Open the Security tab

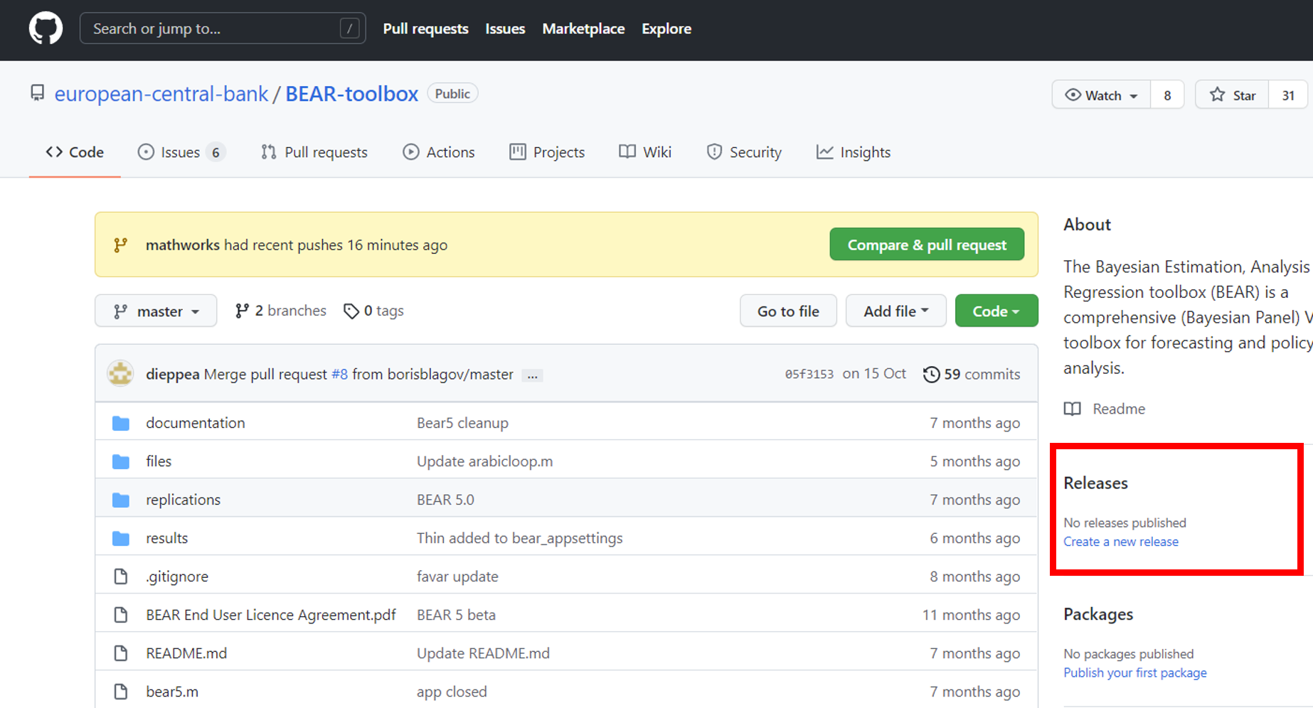click(744, 152)
